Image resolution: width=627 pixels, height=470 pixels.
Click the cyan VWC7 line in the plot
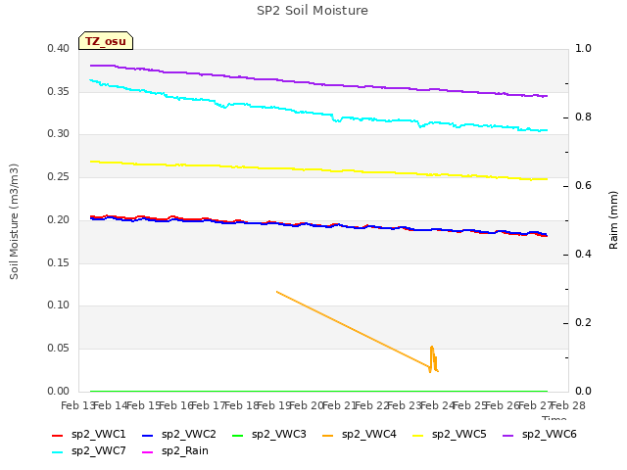(318, 114)
